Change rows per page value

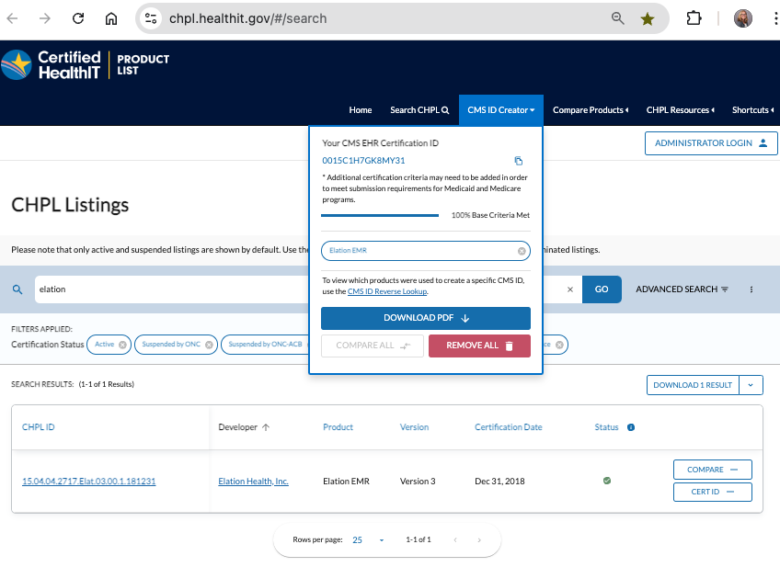pos(368,540)
